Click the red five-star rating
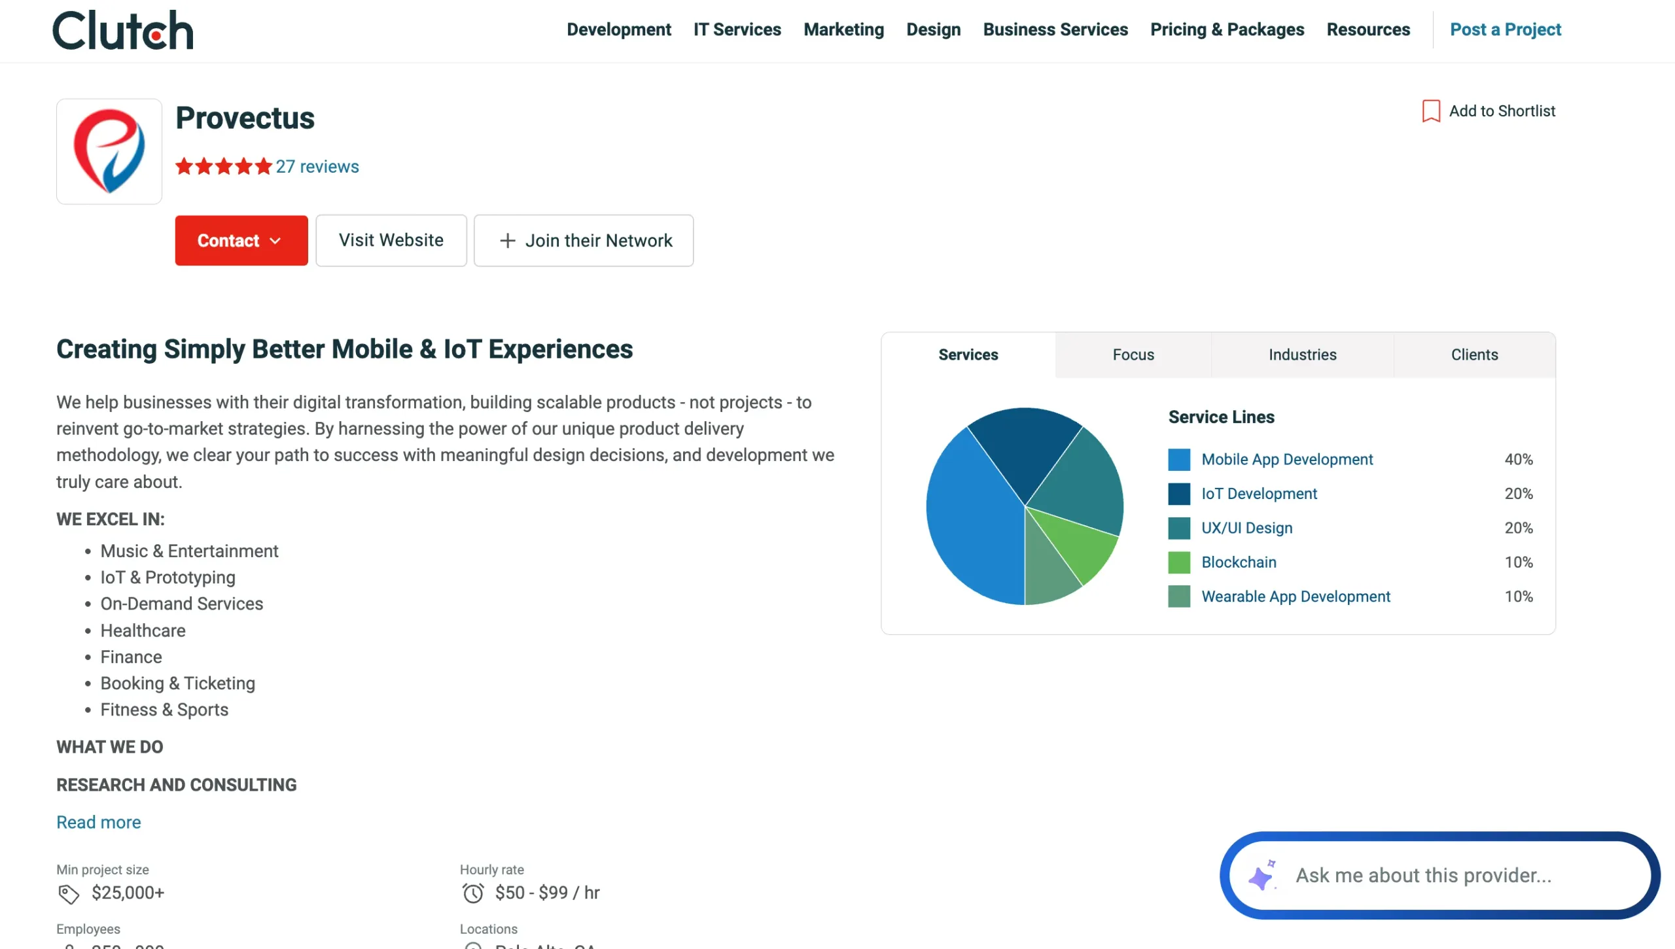 (x=222, y=167)
